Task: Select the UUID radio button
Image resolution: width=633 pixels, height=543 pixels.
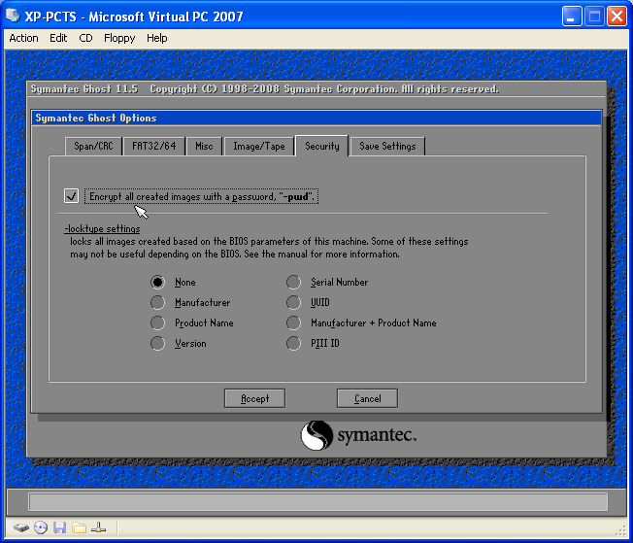Action: 293,302
